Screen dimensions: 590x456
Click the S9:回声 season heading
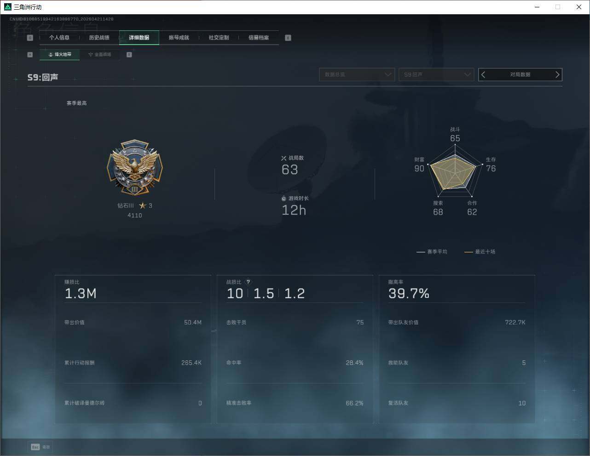(x=43, y=77)
